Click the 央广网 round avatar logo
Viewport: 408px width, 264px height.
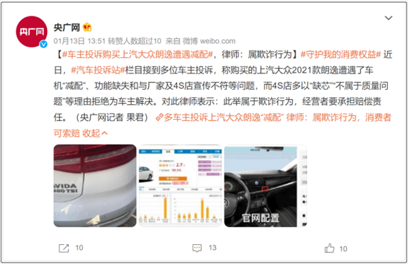tap(32, 31)
